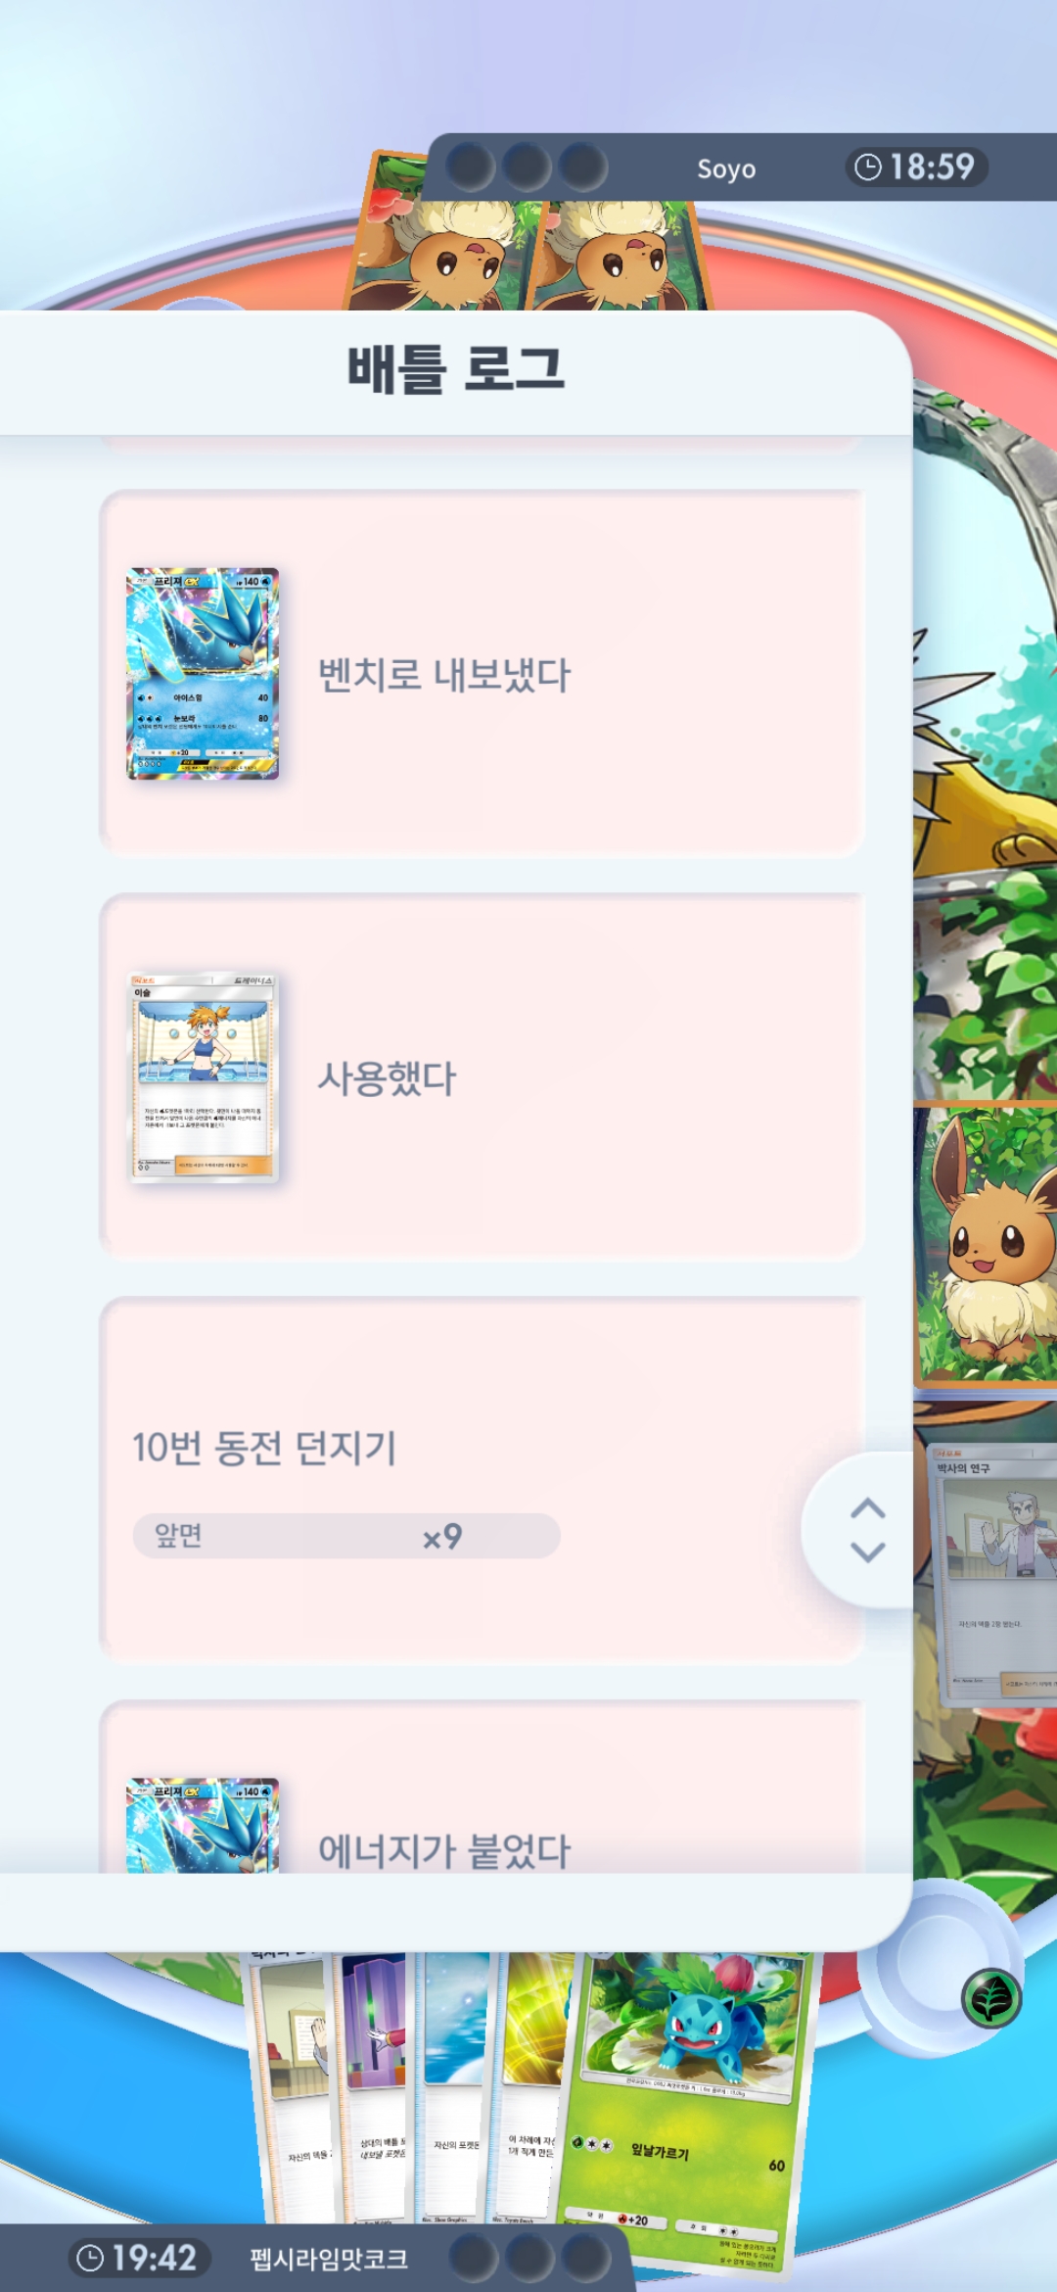View Misty supporter card thumbnail
1057x2292 pixels.
(x=204, y=1077)
